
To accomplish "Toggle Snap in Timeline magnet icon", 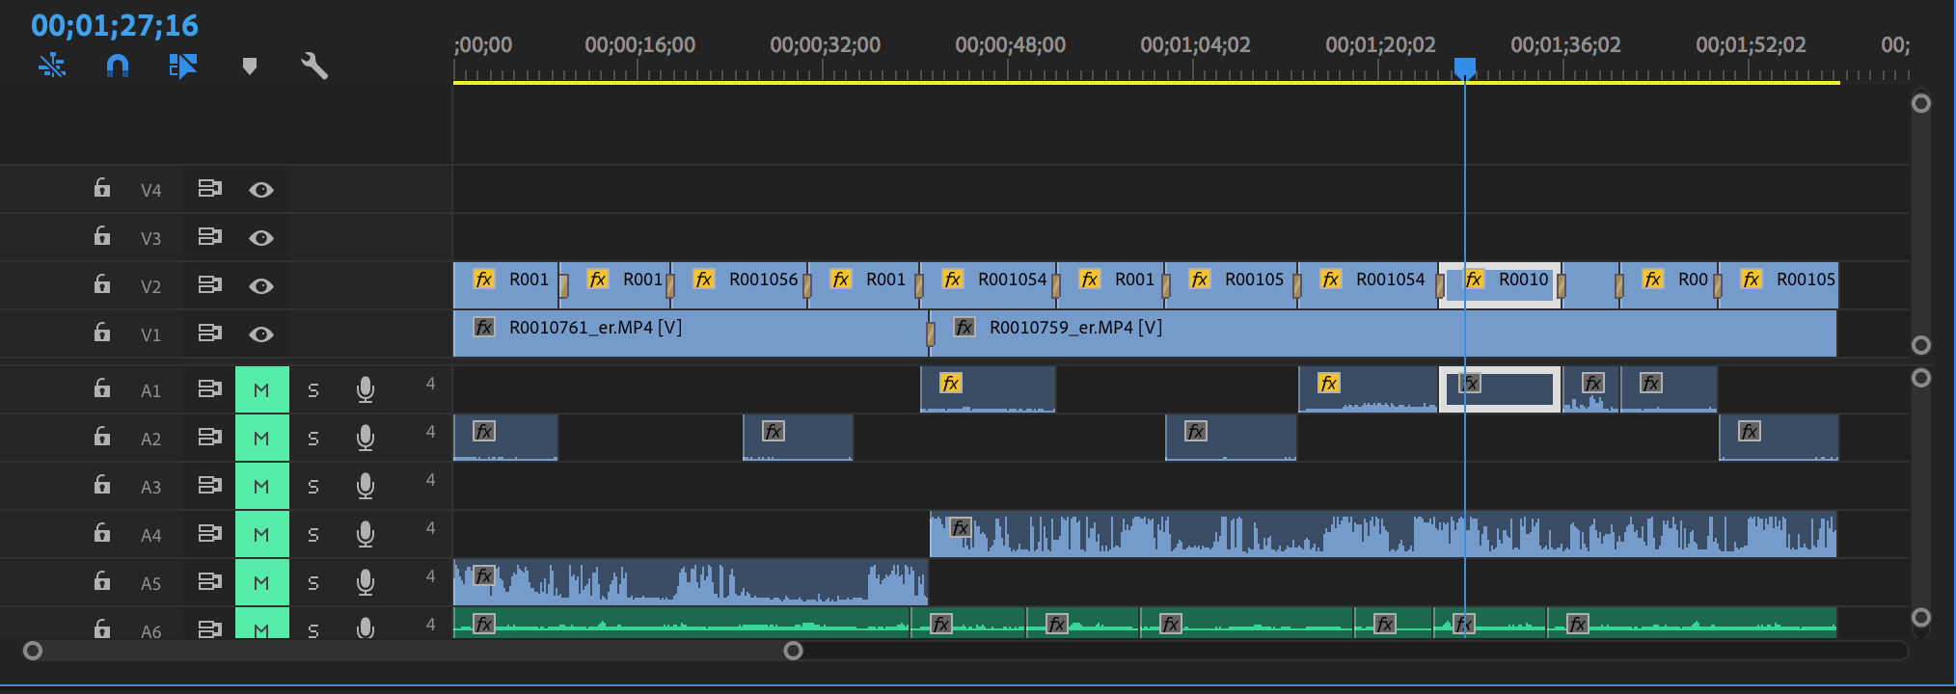I will point(117,66).
